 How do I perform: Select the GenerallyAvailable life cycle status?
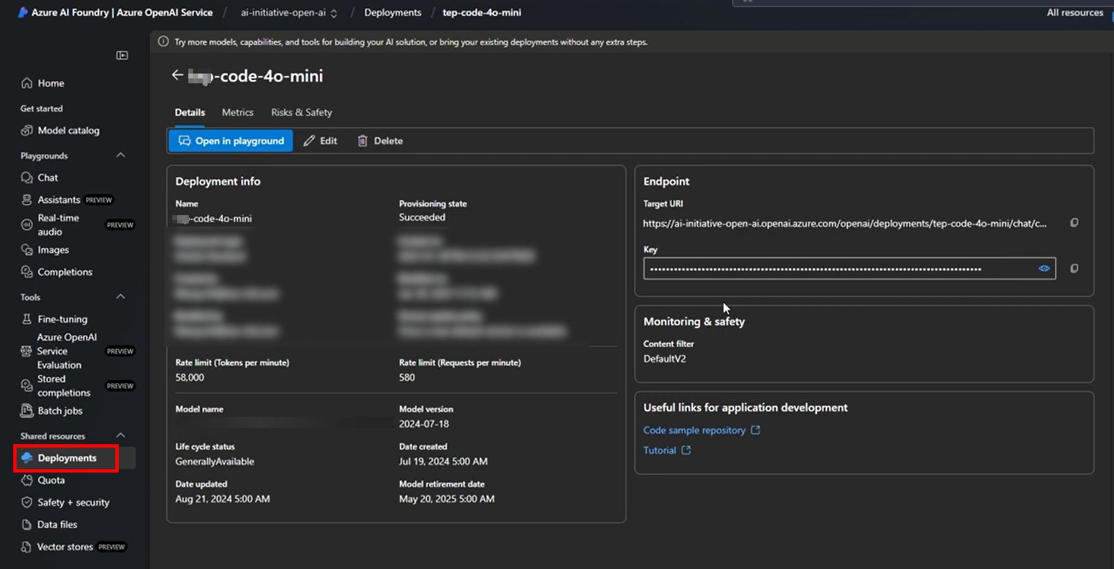tap(215, 461)
